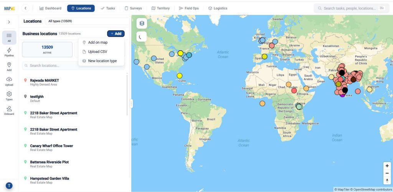Click the teal marker near Kenya
Screen dimensions: 393x192
[x=299, y=107]
